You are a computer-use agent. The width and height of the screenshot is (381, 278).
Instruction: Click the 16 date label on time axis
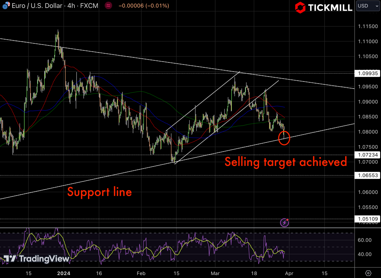[x=99, y=273]
